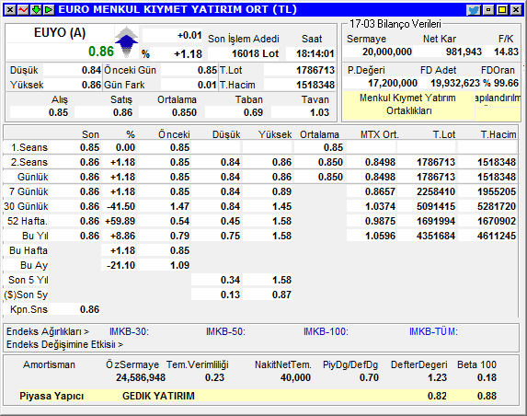Open the IMKB-50 index link
The image size is (527, 416).
tap(225, 331)
